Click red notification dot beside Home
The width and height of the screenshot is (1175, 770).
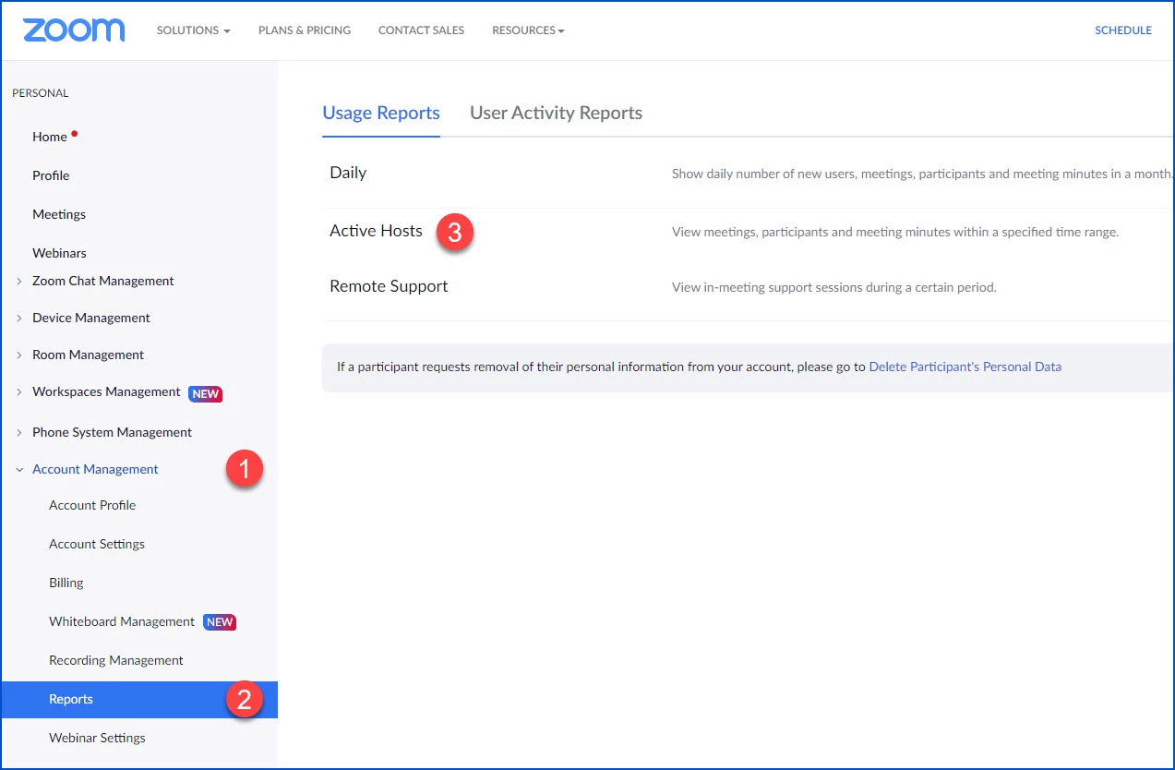click(75, 133)
